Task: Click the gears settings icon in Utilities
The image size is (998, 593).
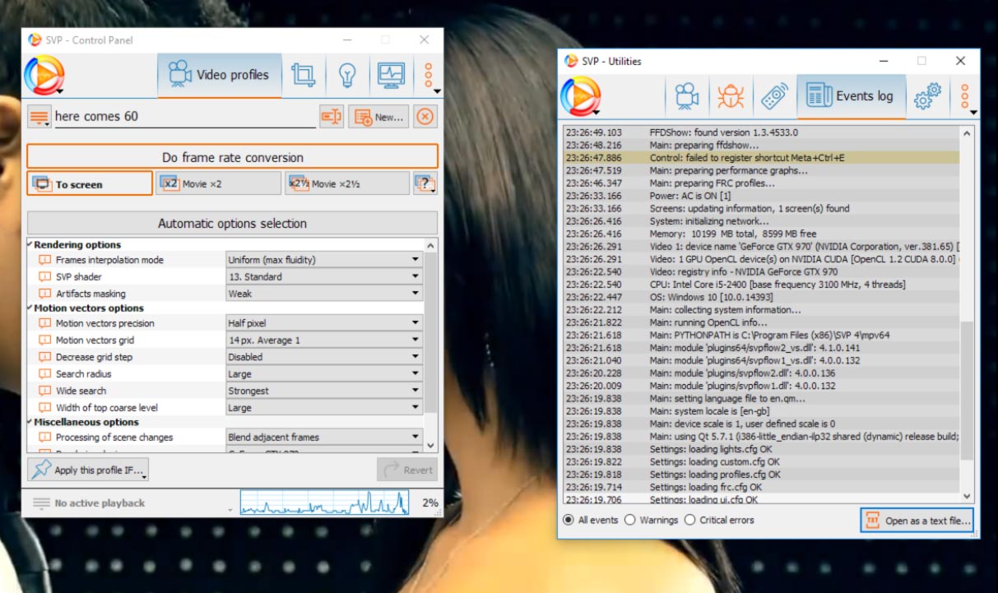Action: click(x=927, y=96)
